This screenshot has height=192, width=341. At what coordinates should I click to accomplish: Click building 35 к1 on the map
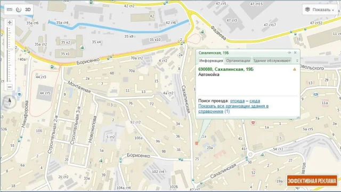(x=65, y=54)
